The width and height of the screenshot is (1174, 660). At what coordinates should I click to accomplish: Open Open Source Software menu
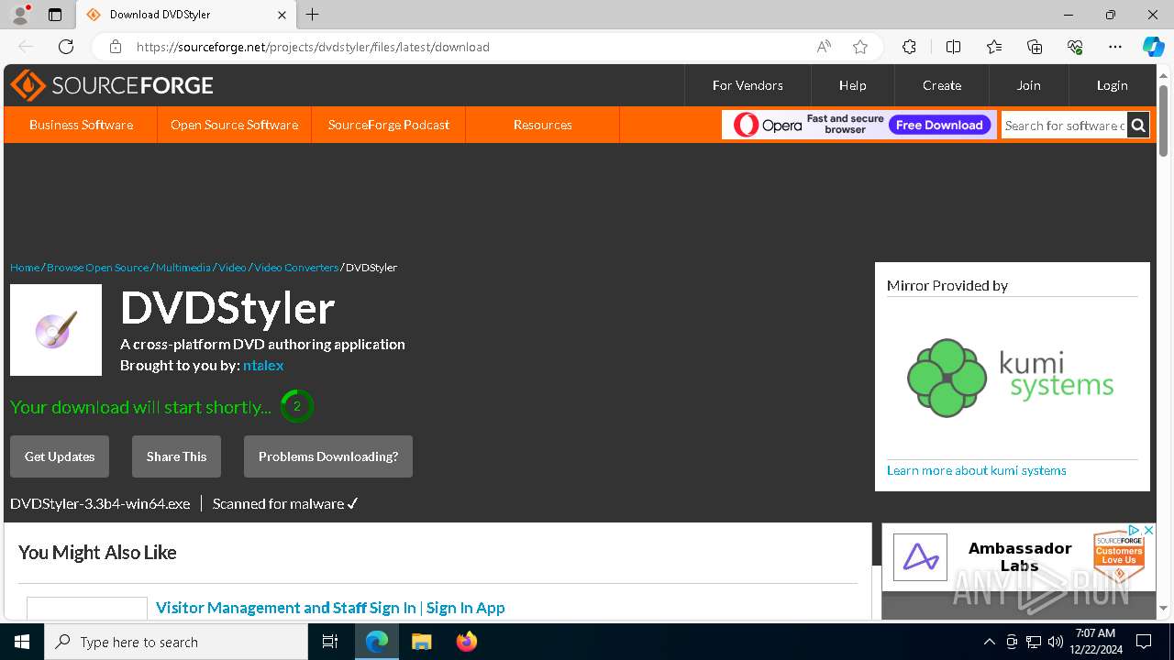234,125
